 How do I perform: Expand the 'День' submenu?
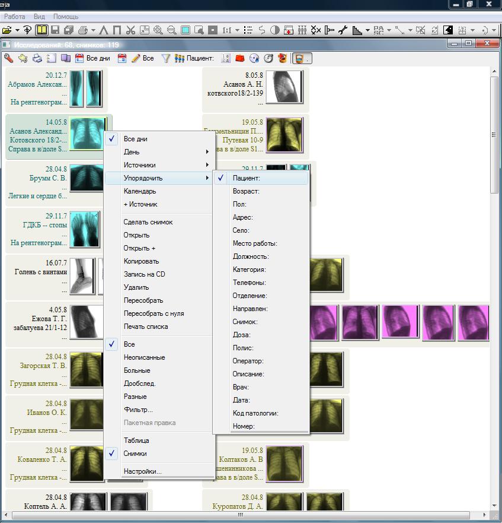point(132,152)
